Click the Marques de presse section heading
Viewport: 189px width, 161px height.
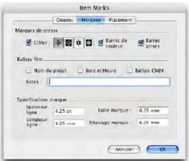coord(36,31)
